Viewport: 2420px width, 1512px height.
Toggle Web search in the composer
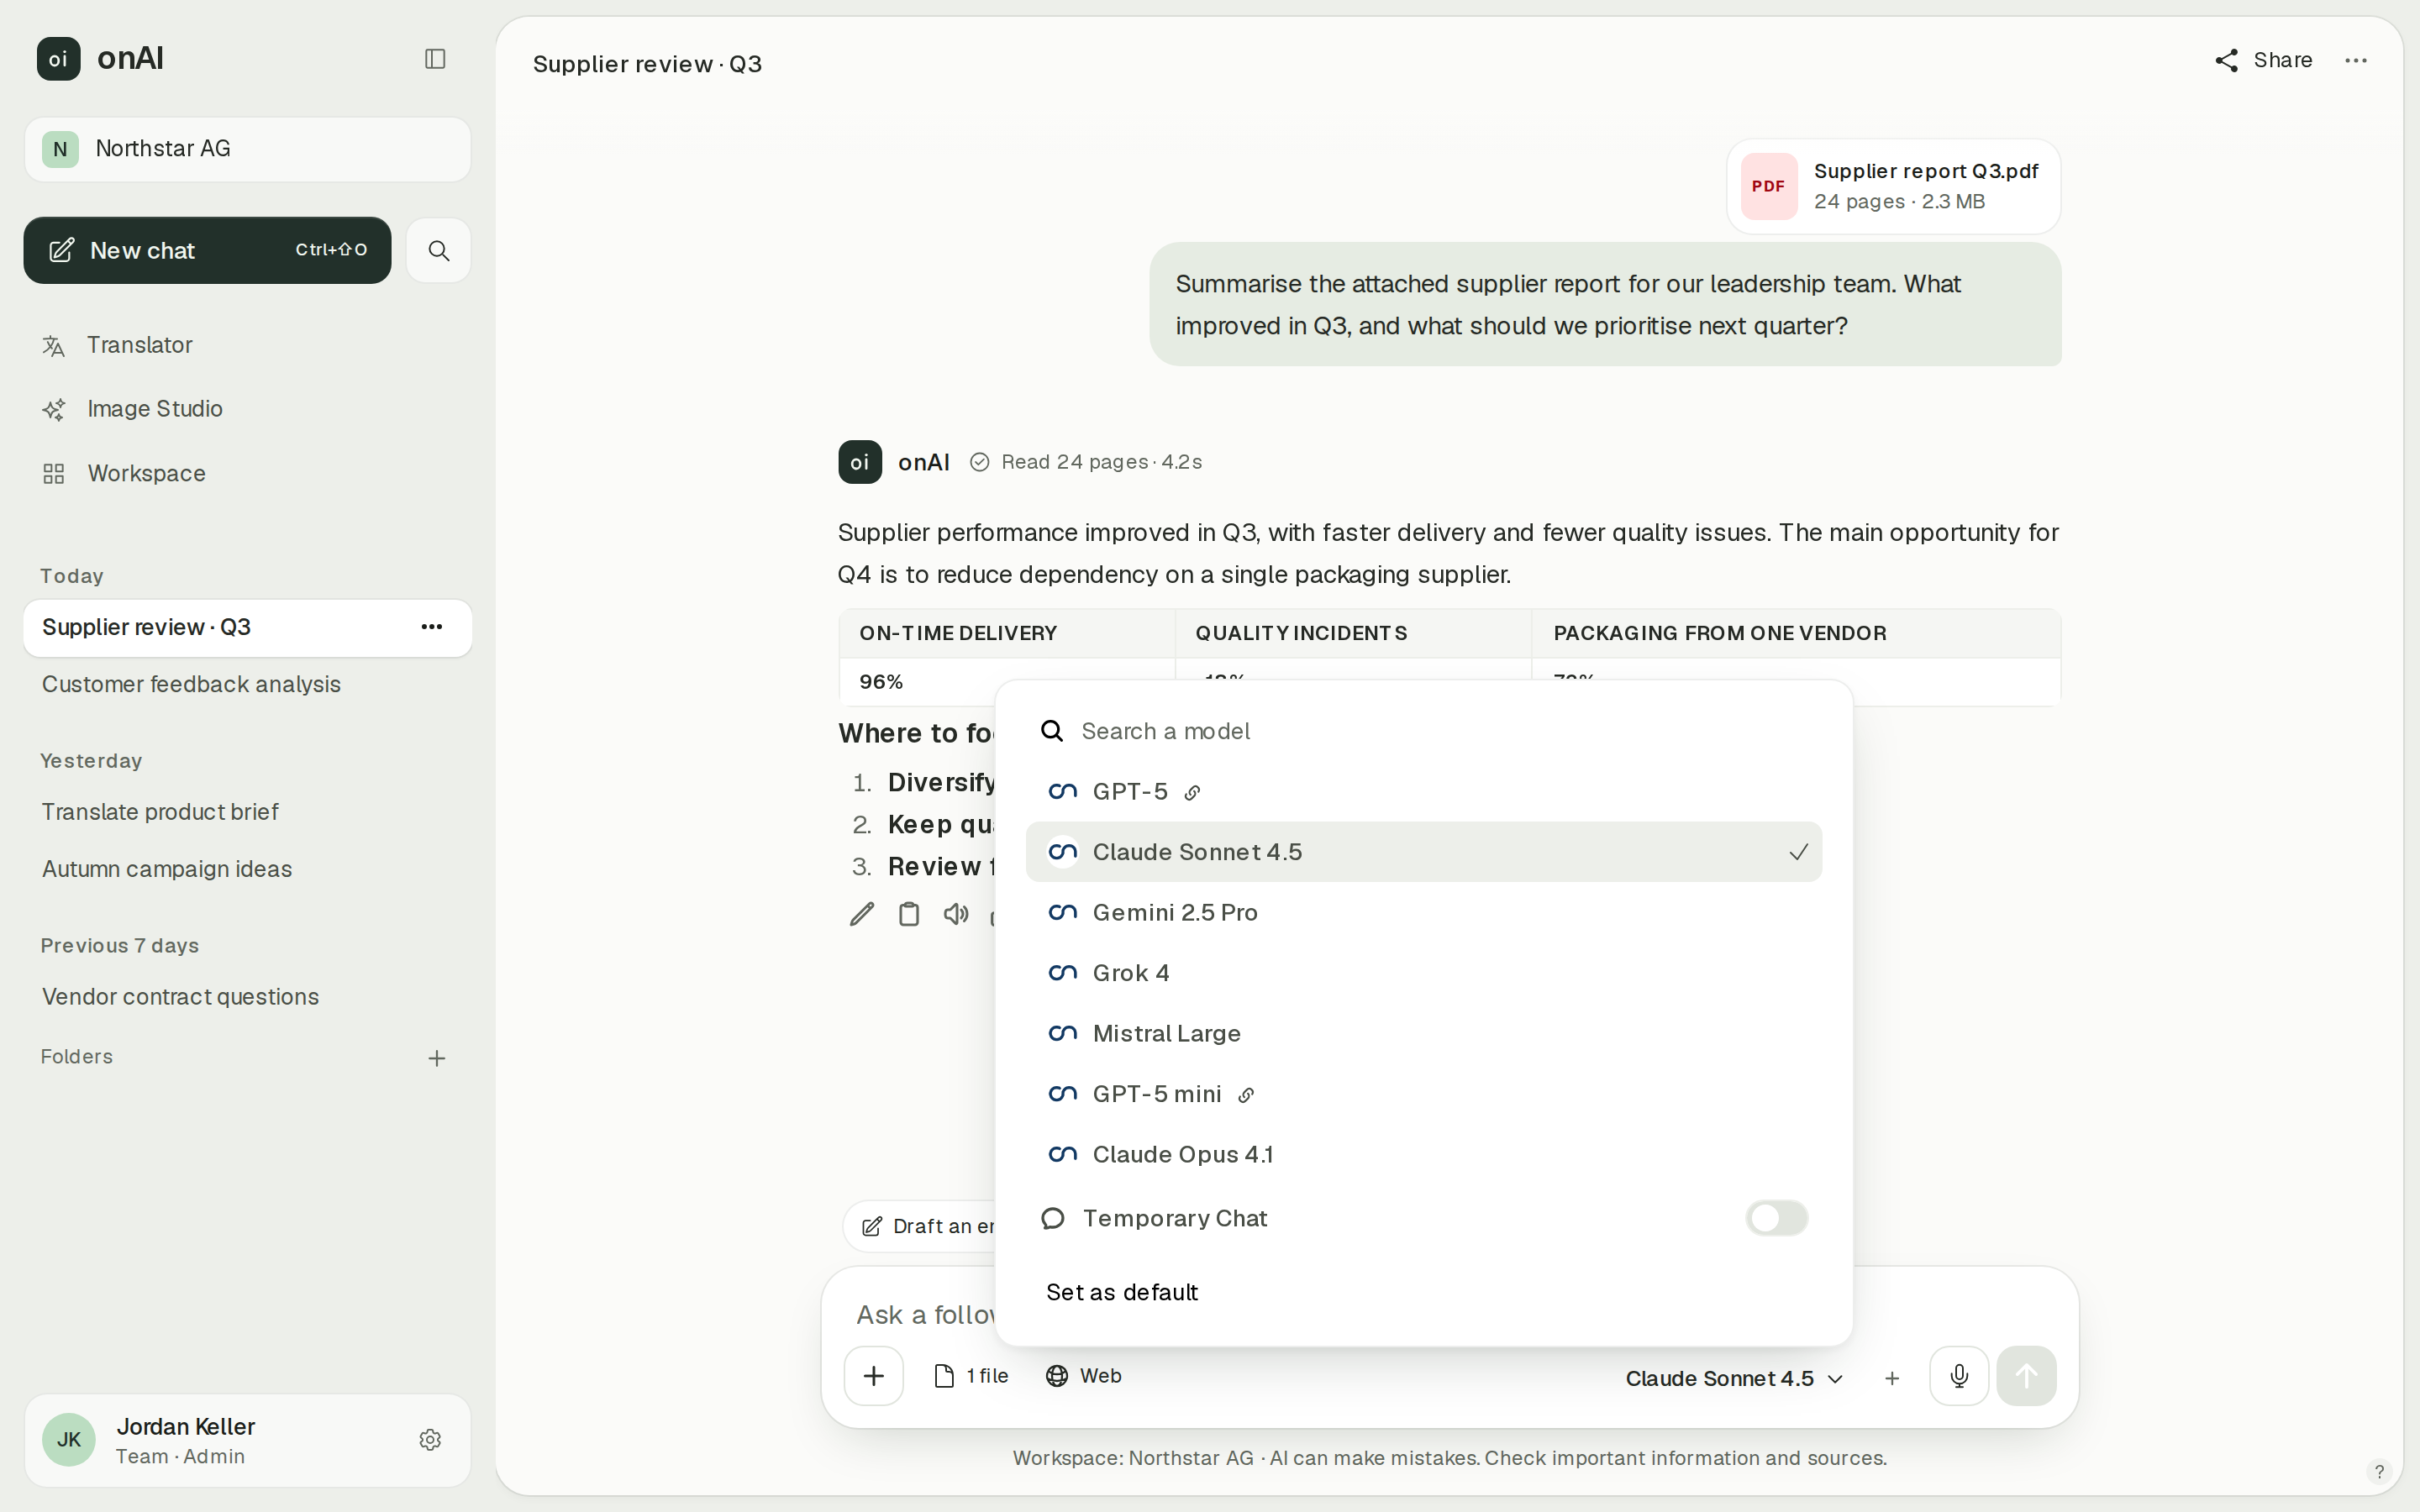[1084, 1376]
